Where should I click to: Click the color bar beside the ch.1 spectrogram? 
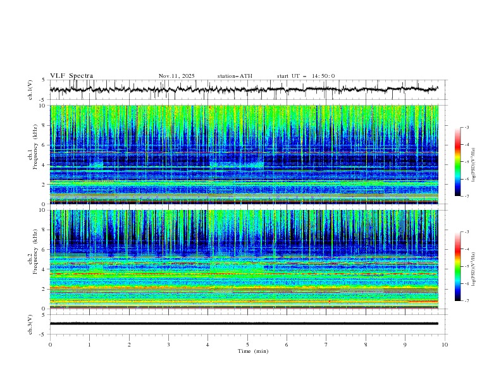[457, 162]
